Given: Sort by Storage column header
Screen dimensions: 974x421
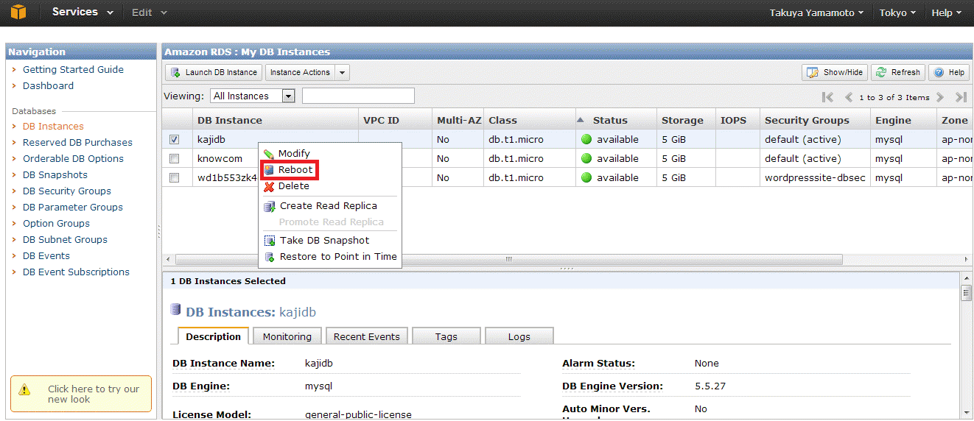Looking at the screenshot, I should [x=686, y=120].
